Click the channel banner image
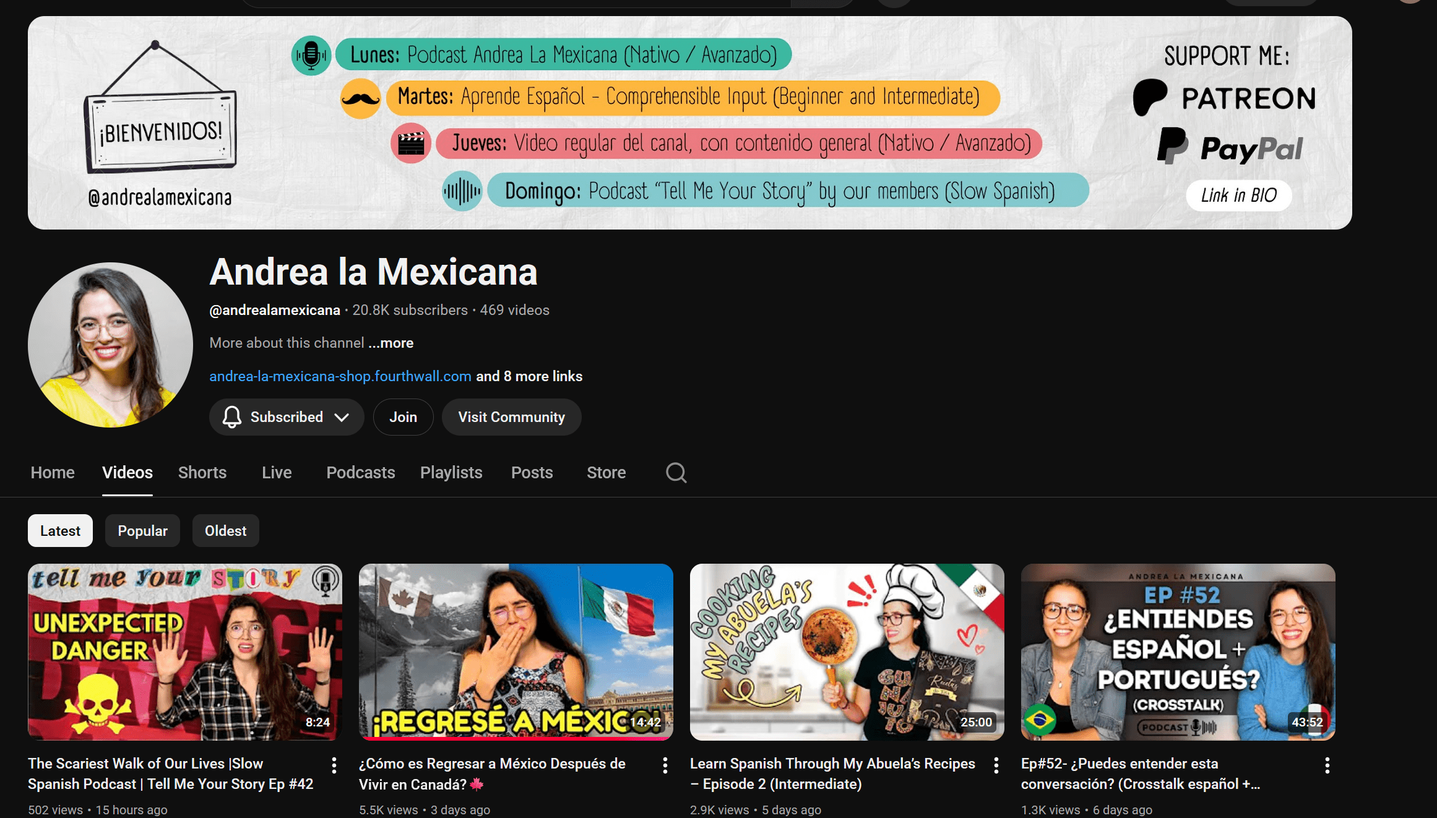 click(x=689, y=123)
